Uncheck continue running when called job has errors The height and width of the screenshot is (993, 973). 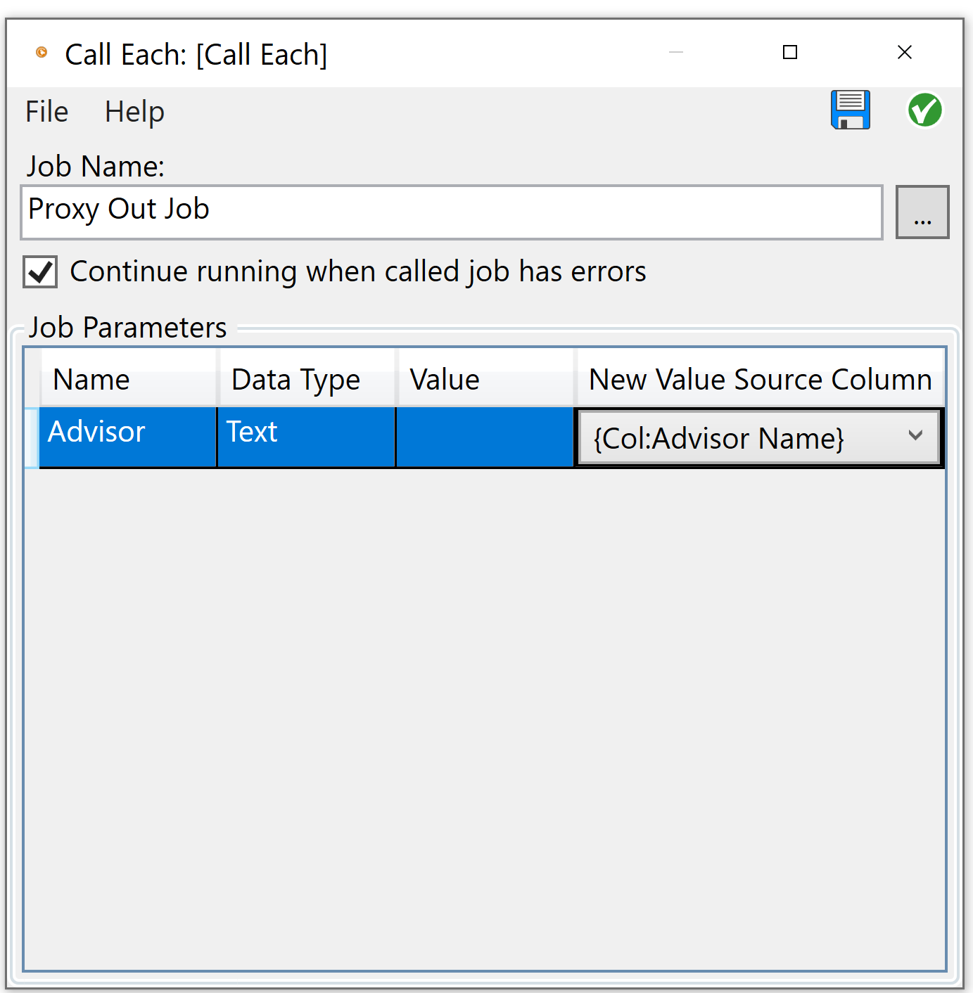coord(39,271)
